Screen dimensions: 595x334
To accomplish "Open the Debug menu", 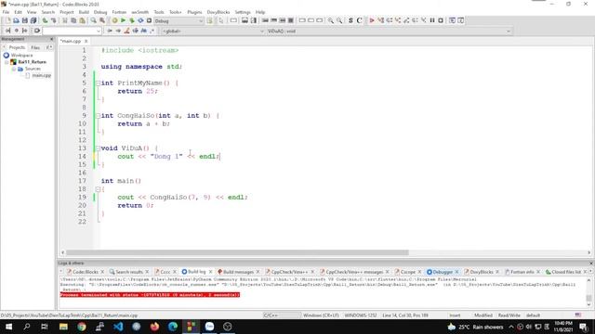I will point(100,12).
